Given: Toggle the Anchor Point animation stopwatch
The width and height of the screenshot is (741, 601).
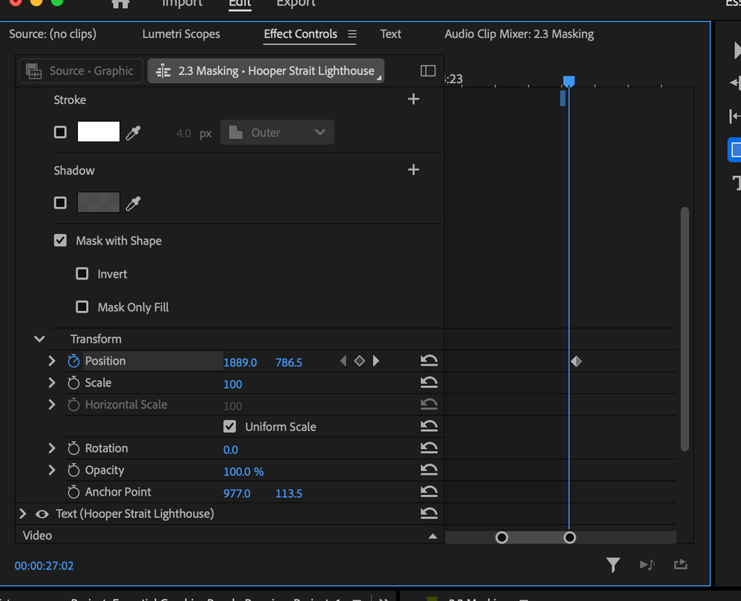Looking at the screenshot, I should click(73, 492).
